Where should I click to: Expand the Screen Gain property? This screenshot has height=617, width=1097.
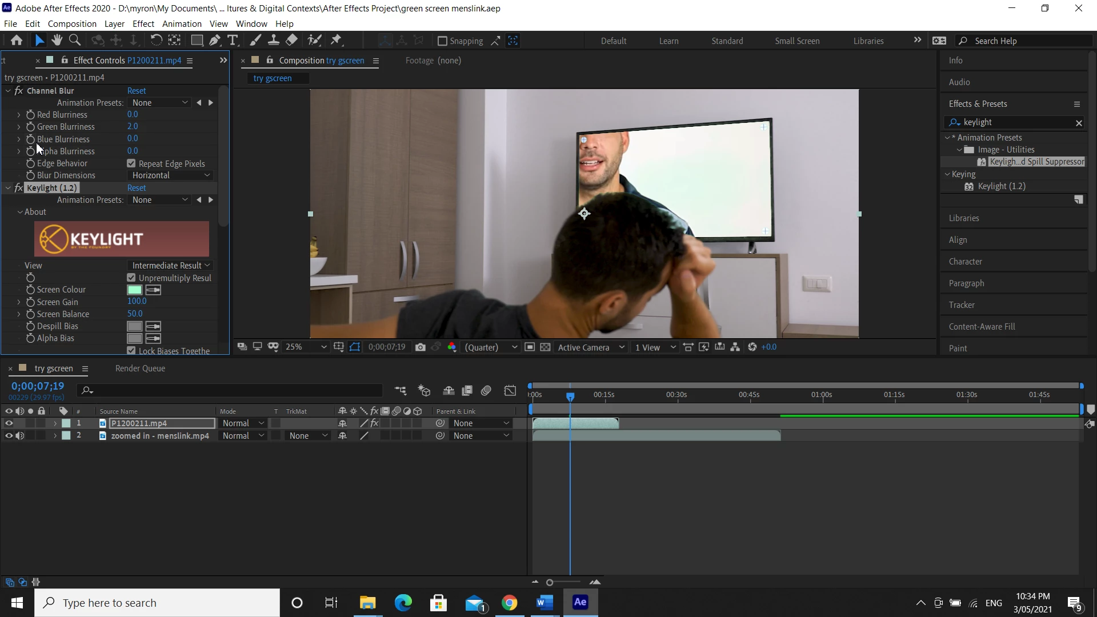(19, 302)
